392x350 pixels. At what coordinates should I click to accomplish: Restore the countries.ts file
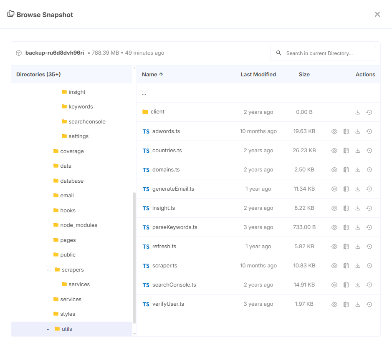pos(369,151)
